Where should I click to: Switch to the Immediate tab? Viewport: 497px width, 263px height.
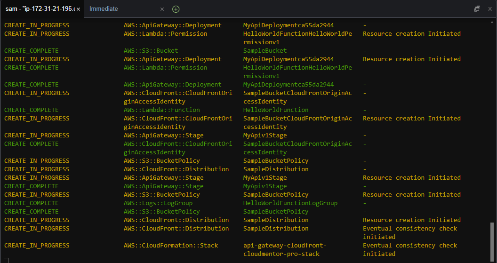104,9
